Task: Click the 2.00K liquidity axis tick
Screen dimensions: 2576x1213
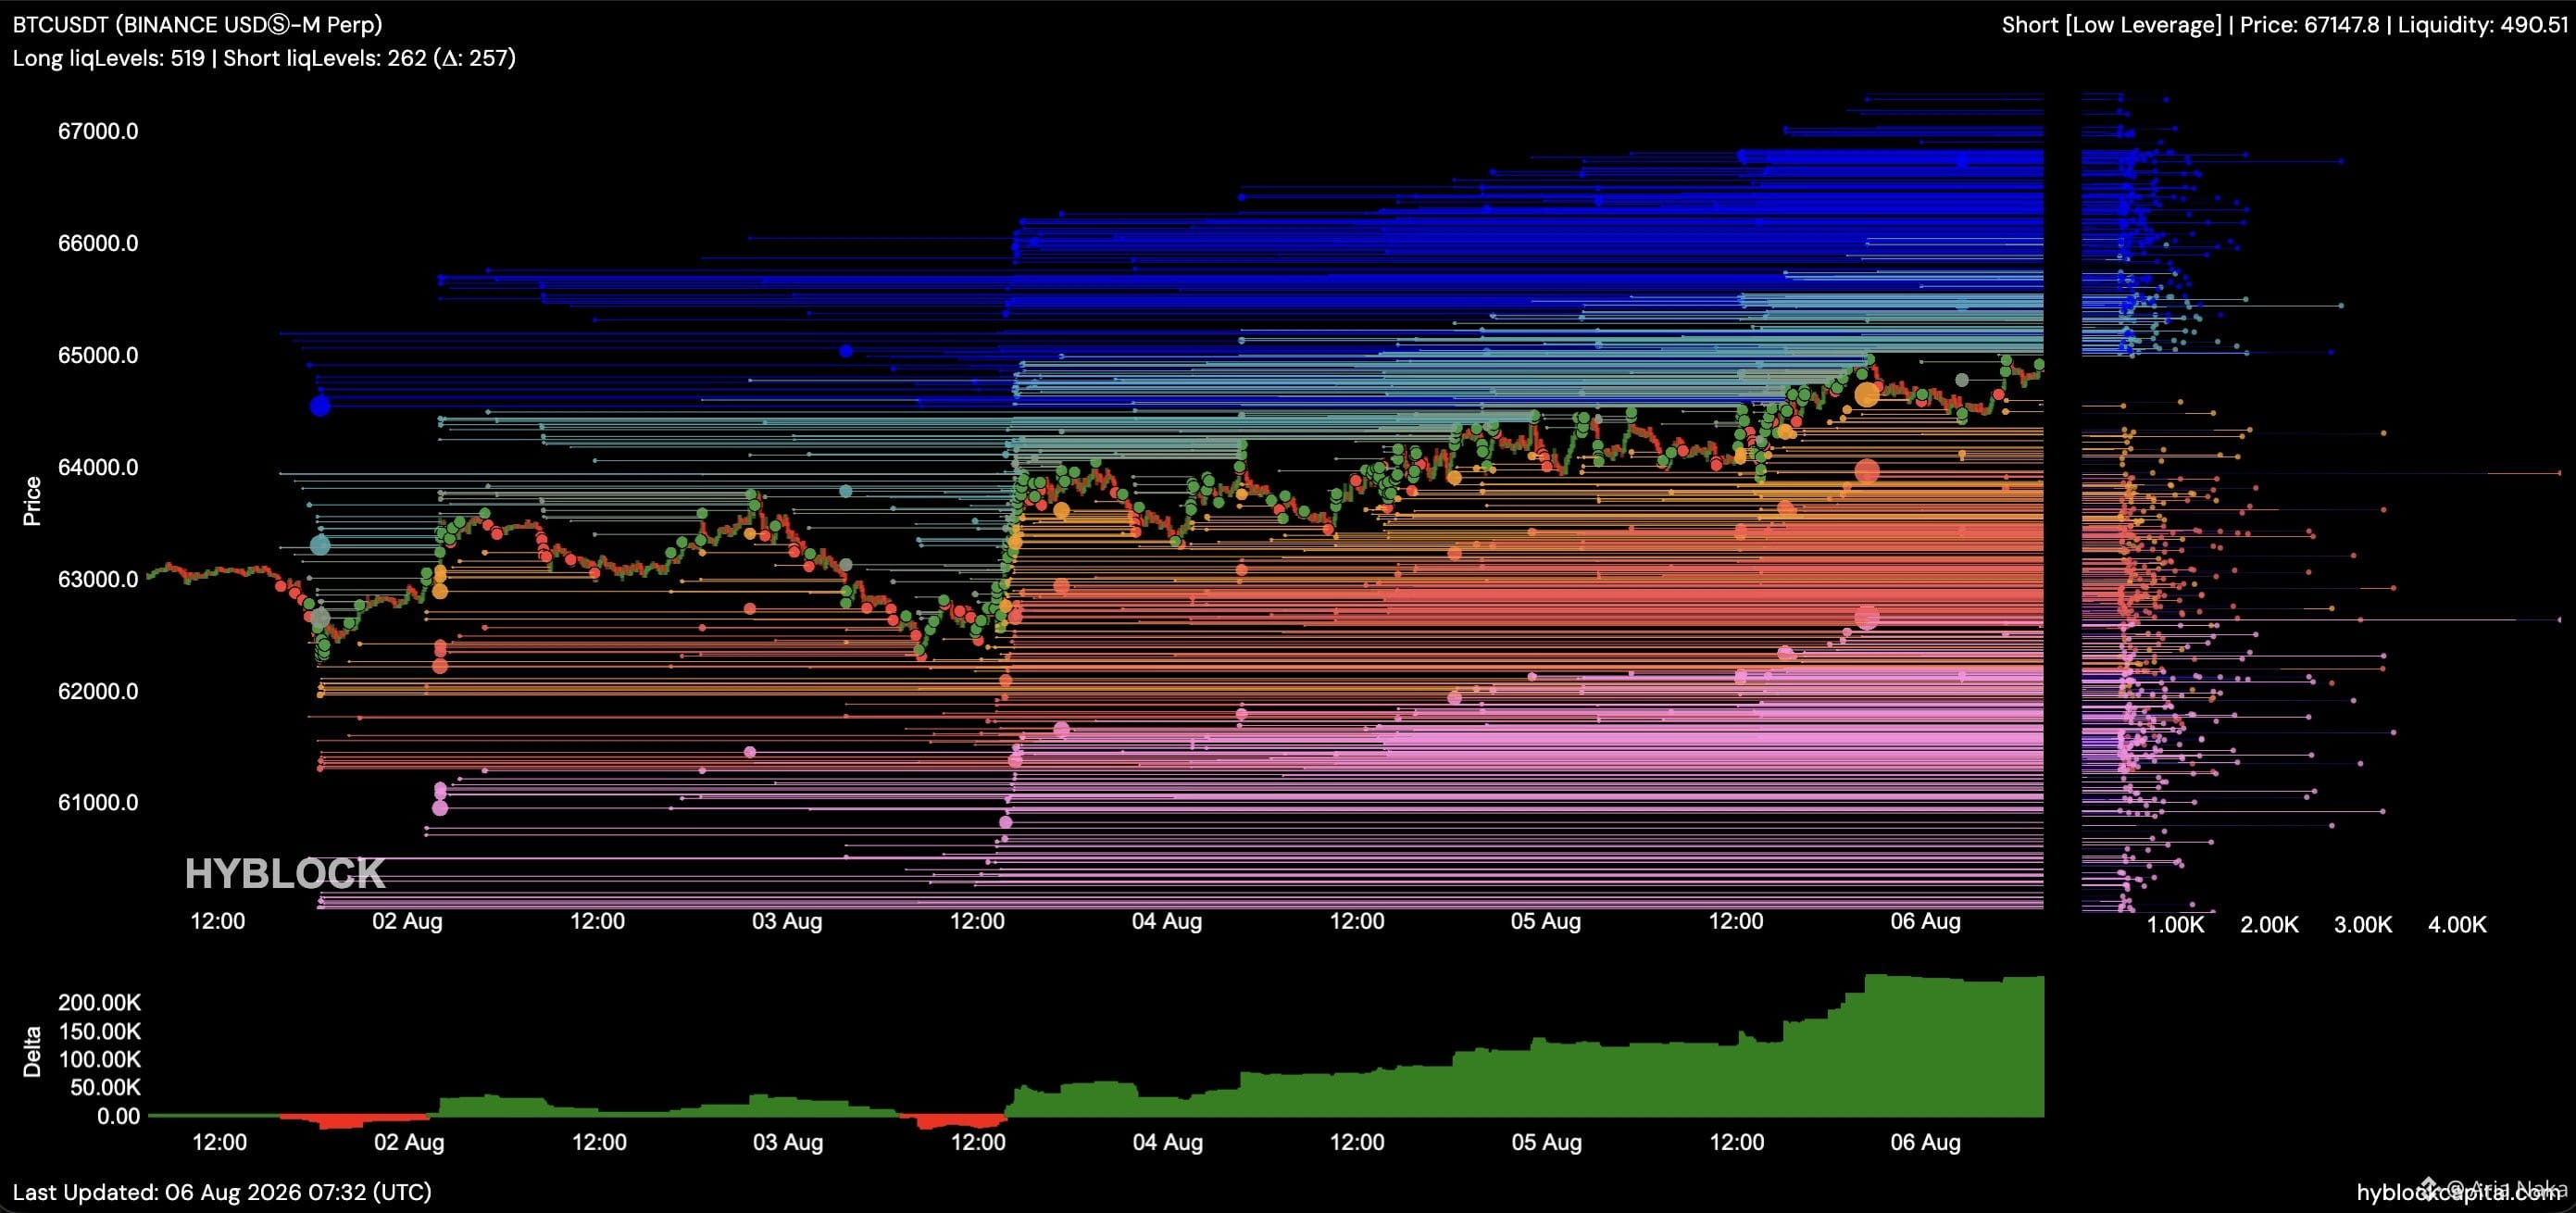Action: click(x=2269, y=924)
